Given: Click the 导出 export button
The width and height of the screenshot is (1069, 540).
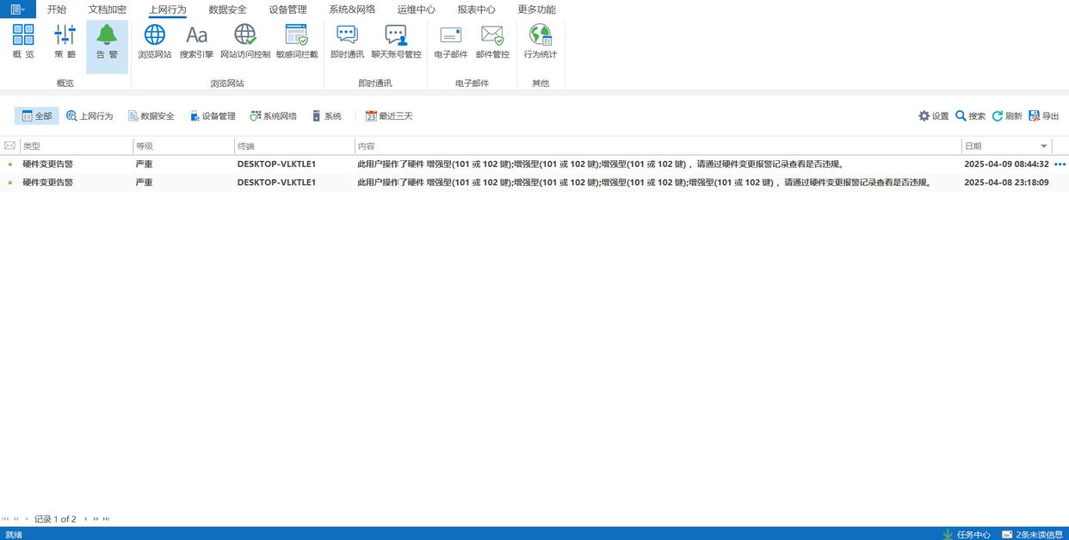Looking at the screenshot, I should coord(1044,116).
